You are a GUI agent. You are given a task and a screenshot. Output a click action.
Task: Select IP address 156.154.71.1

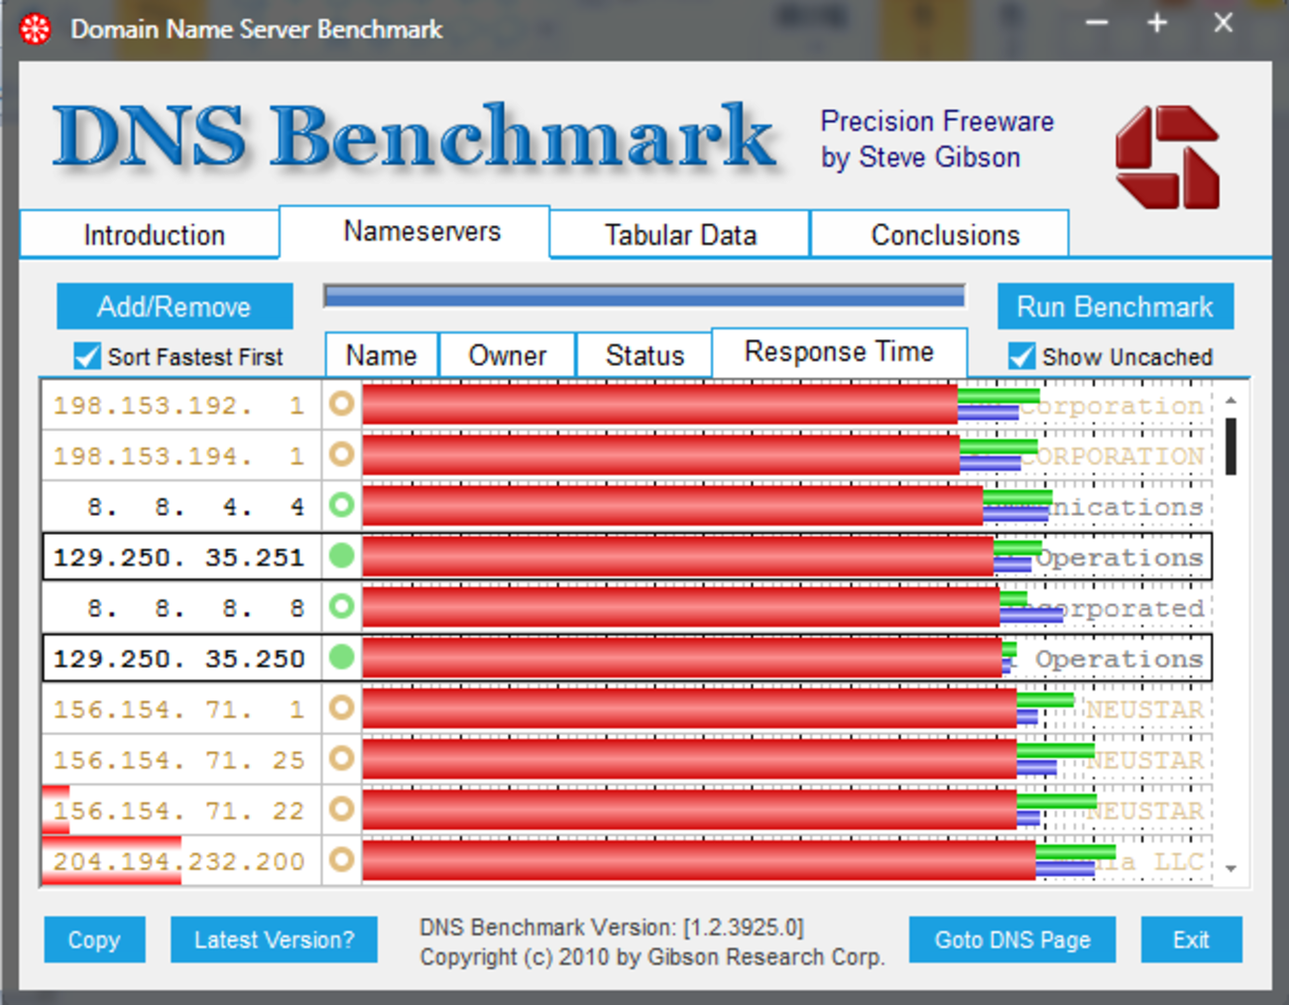click(x=179, y=709)
